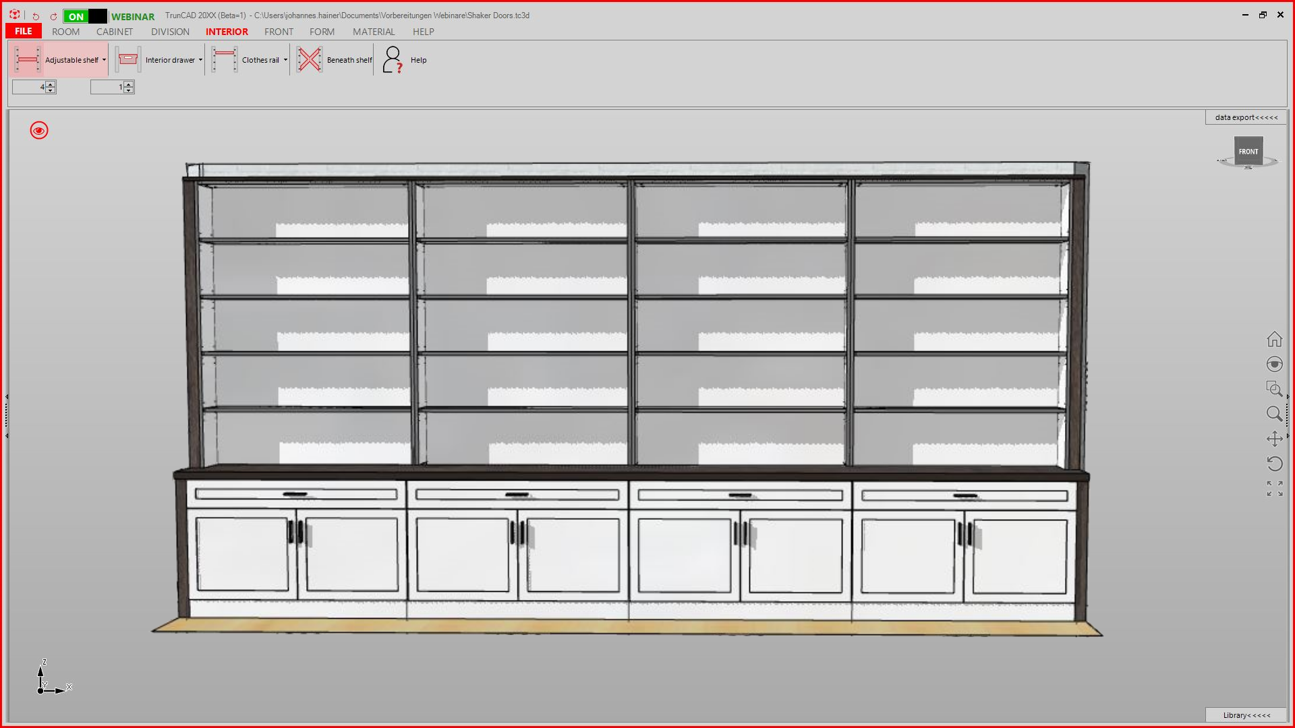
Task: Expand the data export panel
Action: [x=1246, y=117]
